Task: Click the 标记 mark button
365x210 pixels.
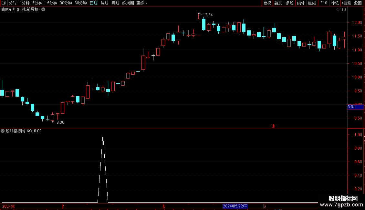Action: [335, 3]
